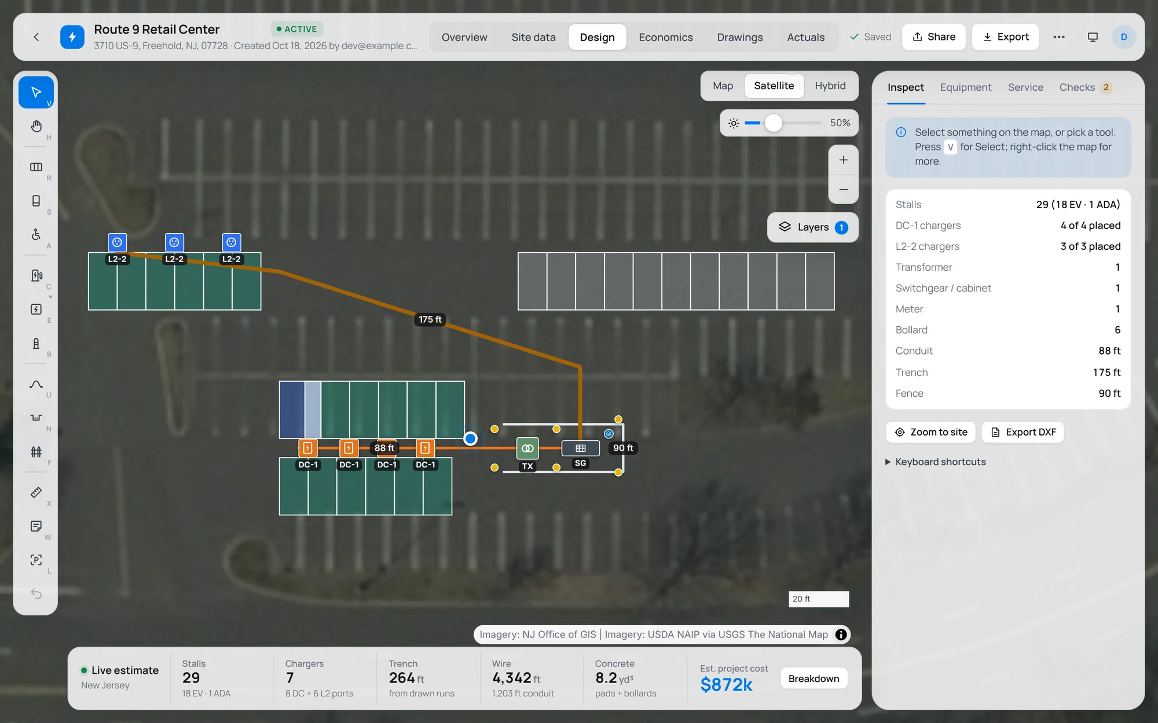The height and width of the screenshot is (723, 1158).
Task: Switch to Equipment panel tab
Action: [x=965, y=87]
